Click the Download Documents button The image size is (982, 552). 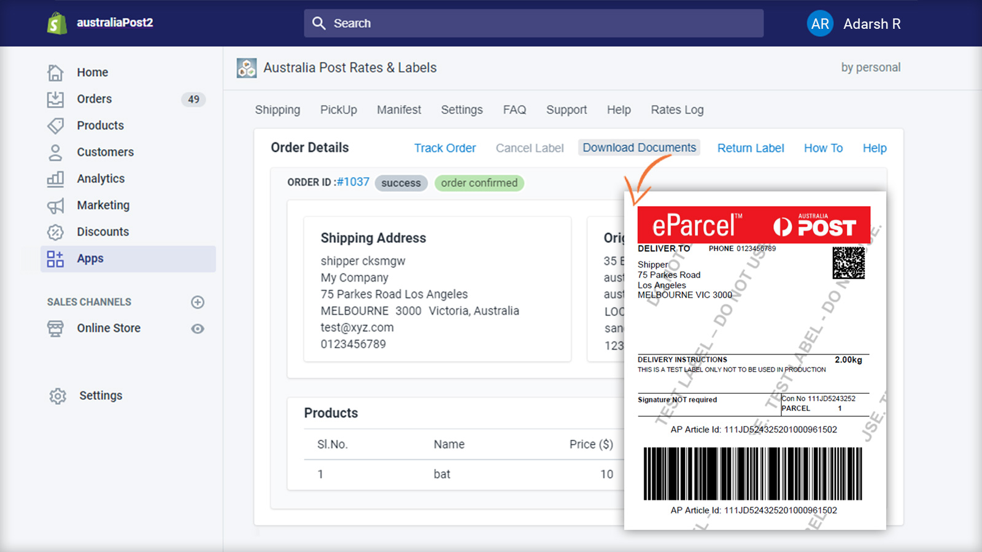tap(639, 148)
